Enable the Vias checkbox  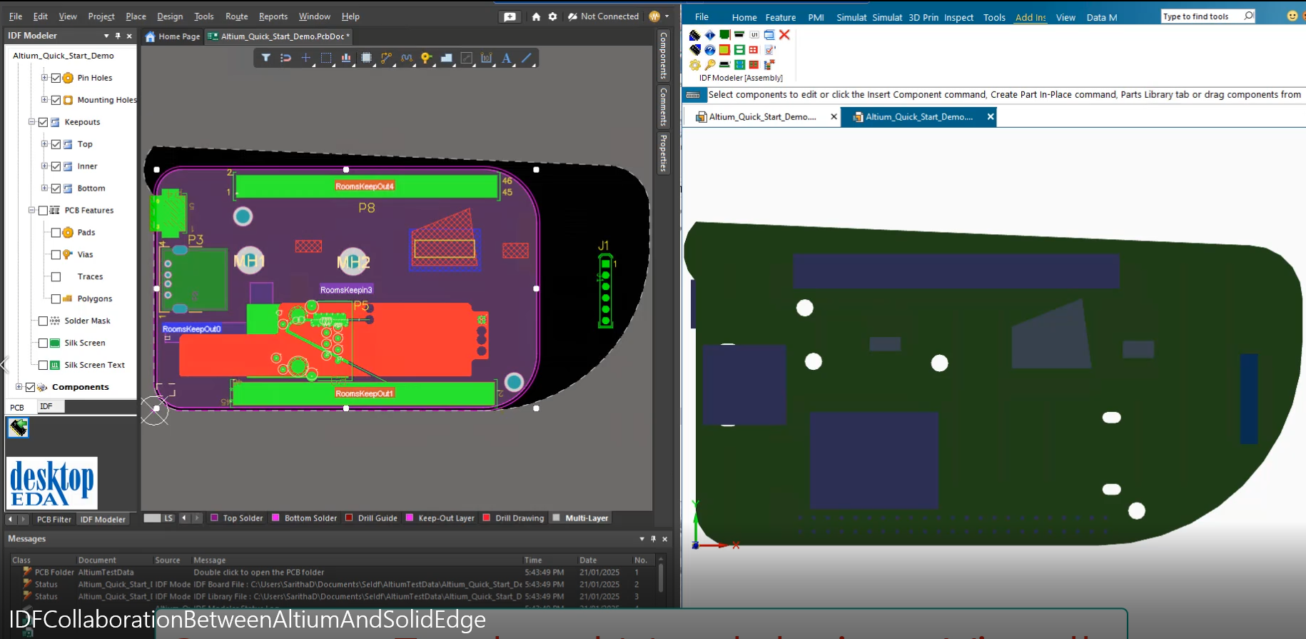click(x=56, y=255)
